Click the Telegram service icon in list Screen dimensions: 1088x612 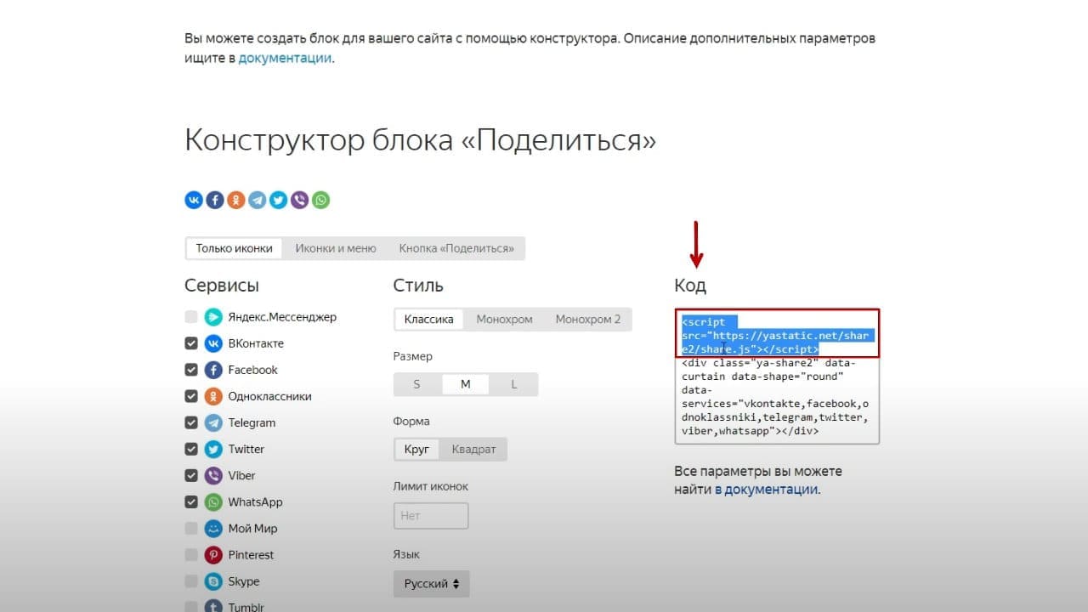point(213,422)
